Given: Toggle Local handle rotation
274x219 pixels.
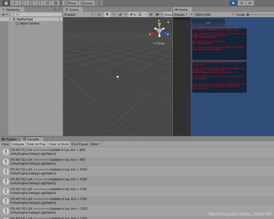Looking at the screenshot, I should [87, 3].
